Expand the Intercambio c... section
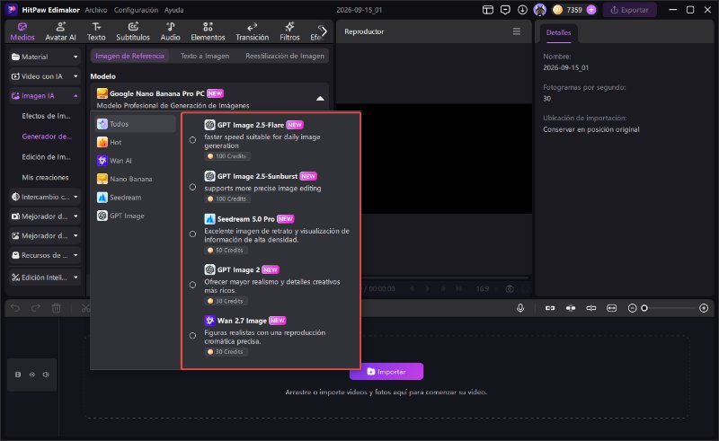Image resolution: width=719 pixels, height=441 pixels. 44,197
